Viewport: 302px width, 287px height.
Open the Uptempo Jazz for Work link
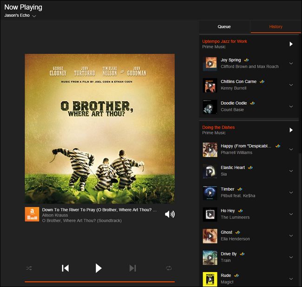(224, 41)
